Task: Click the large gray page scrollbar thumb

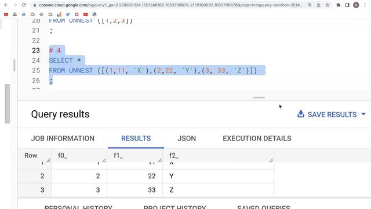Action: (x=8, y=104)
